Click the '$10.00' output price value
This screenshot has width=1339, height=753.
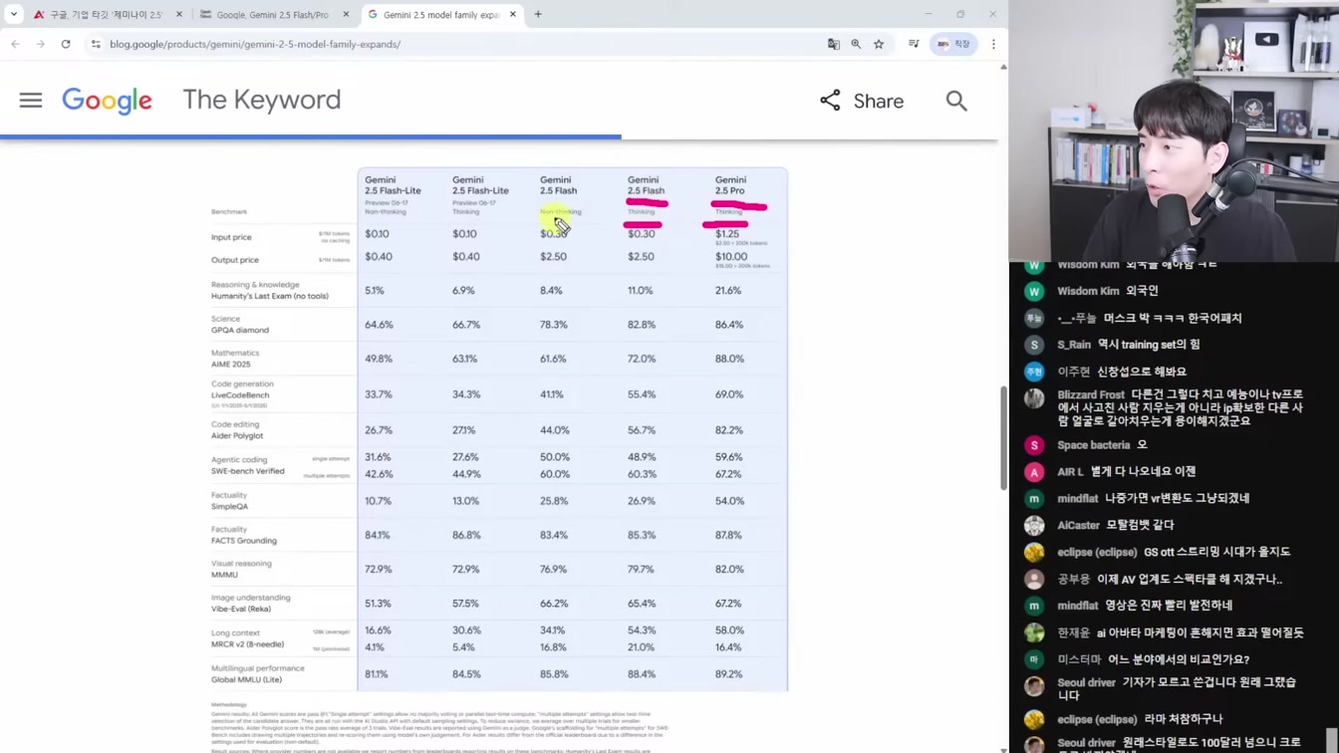[731, 256]
